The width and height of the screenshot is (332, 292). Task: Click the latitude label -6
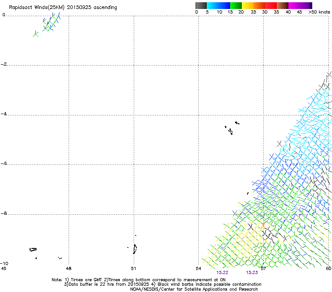click(4, 164)
